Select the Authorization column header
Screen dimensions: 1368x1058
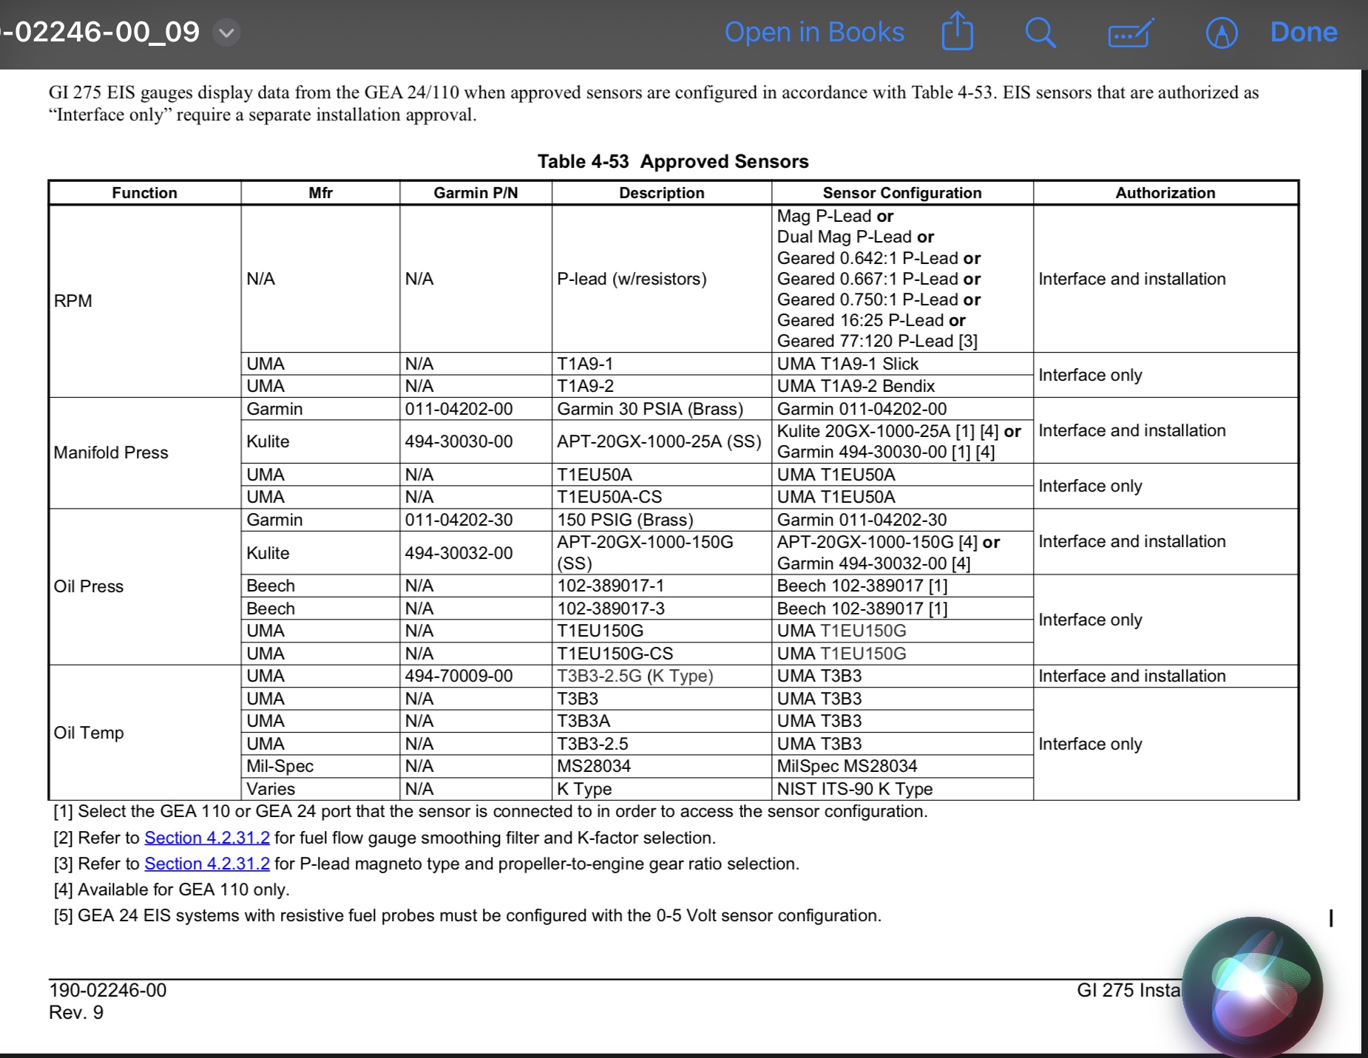[x=1165, y=193]
